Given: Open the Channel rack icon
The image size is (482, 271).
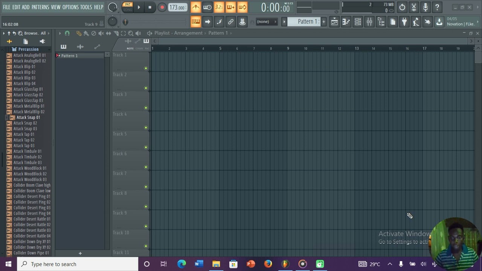Looking at the screenshot, I should (x=358, y=22).
